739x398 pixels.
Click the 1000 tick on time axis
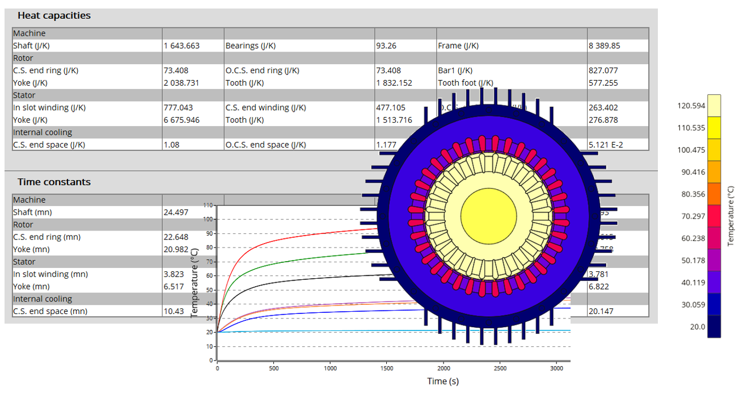coord(330,368)
